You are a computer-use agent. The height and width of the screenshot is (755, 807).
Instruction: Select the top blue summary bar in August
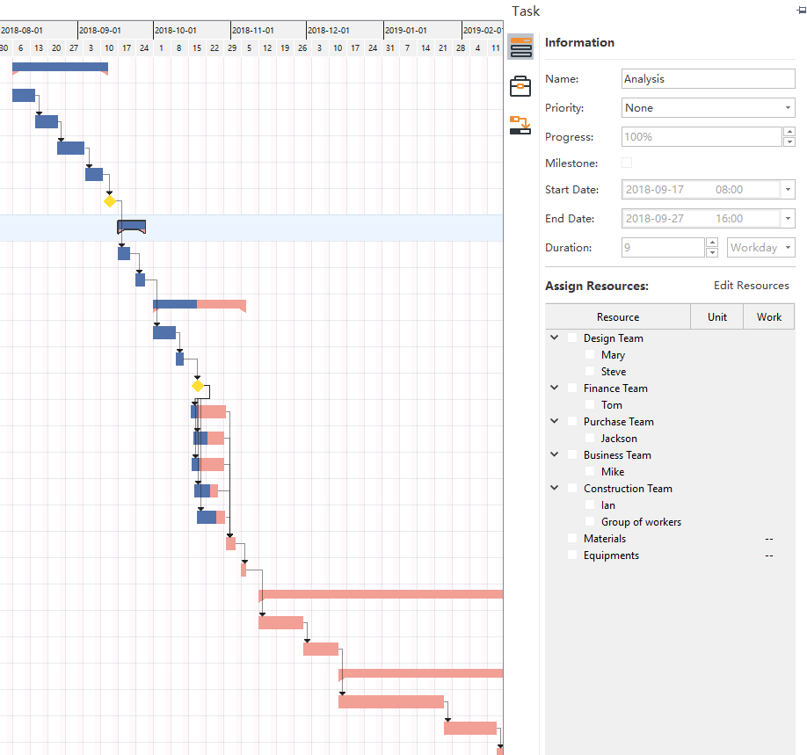point(60,68)
